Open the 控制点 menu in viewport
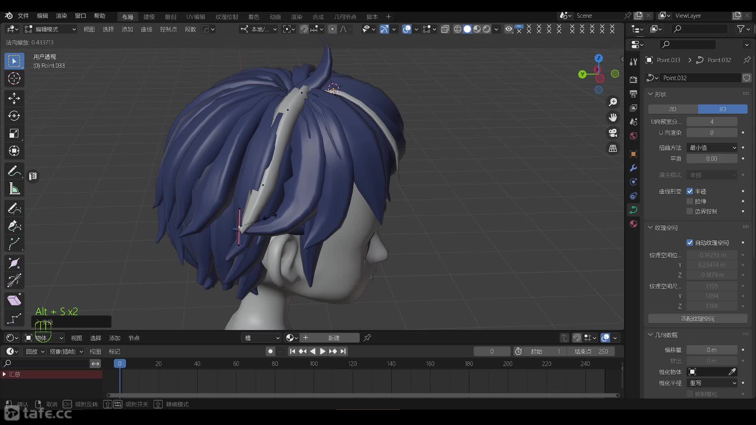756x425 pixels. 168,29
